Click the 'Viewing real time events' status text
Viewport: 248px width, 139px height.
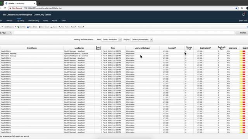pos(84,39)
